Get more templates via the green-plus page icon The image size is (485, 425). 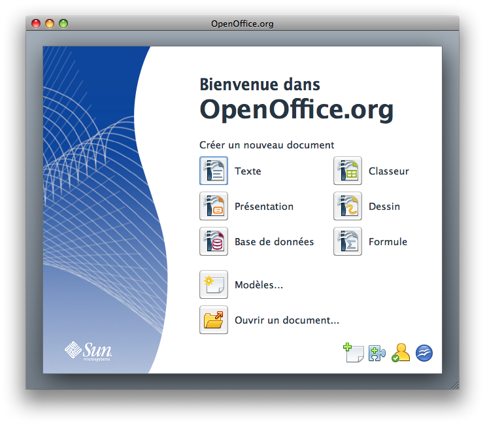[x=354, y=352]
